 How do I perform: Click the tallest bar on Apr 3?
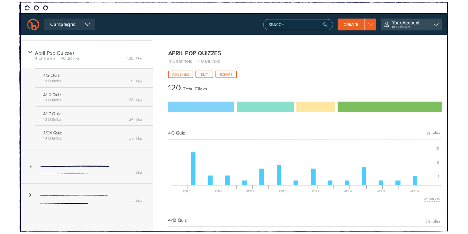[193, 168]
